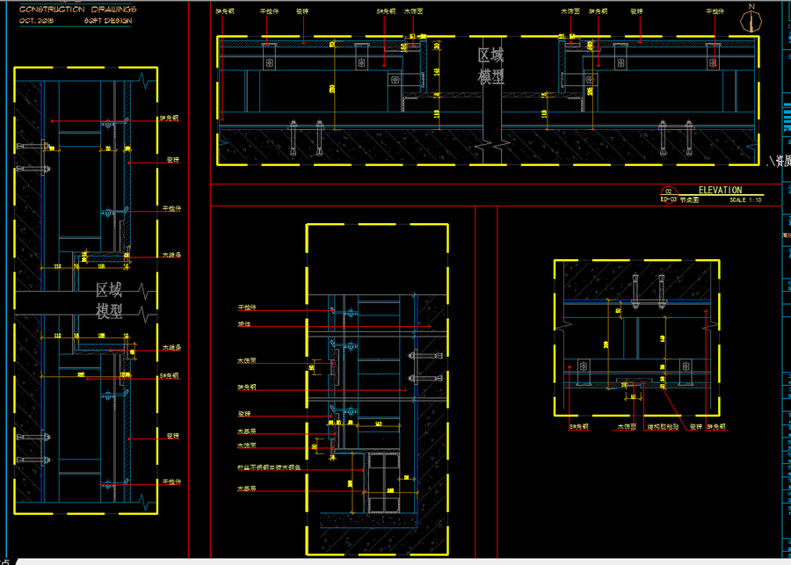The width and height of the screenshot is (791, 565).
Task: Click the 墙体 leader label in center detail
Action: coord(244,324)
